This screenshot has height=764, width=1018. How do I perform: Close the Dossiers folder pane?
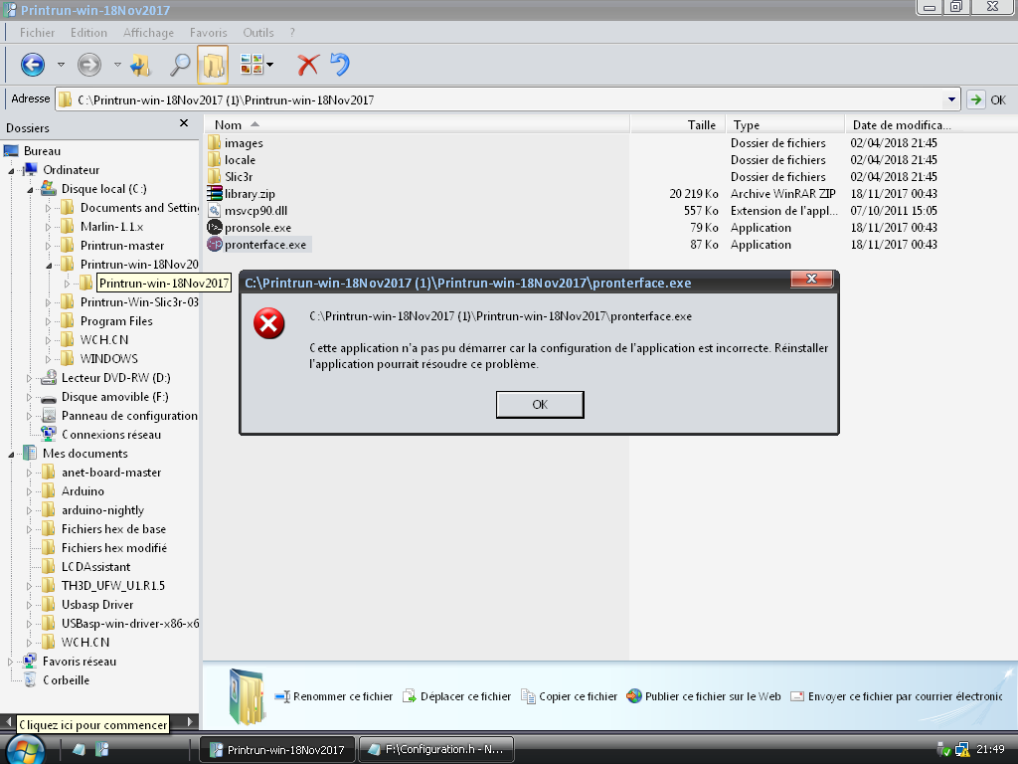[184, 123]
